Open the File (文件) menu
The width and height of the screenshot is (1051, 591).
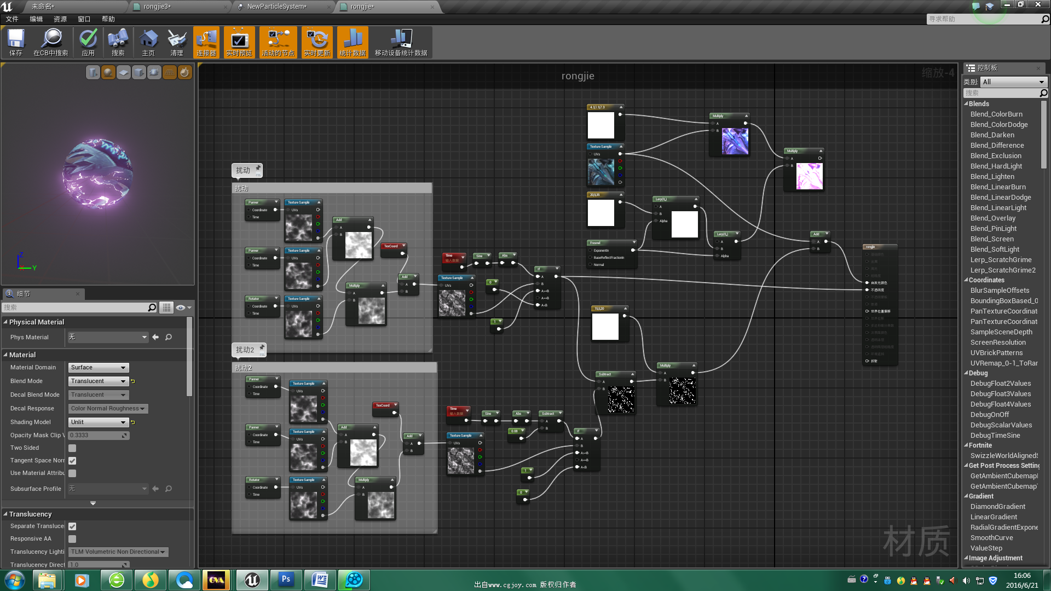pos(12,19)
